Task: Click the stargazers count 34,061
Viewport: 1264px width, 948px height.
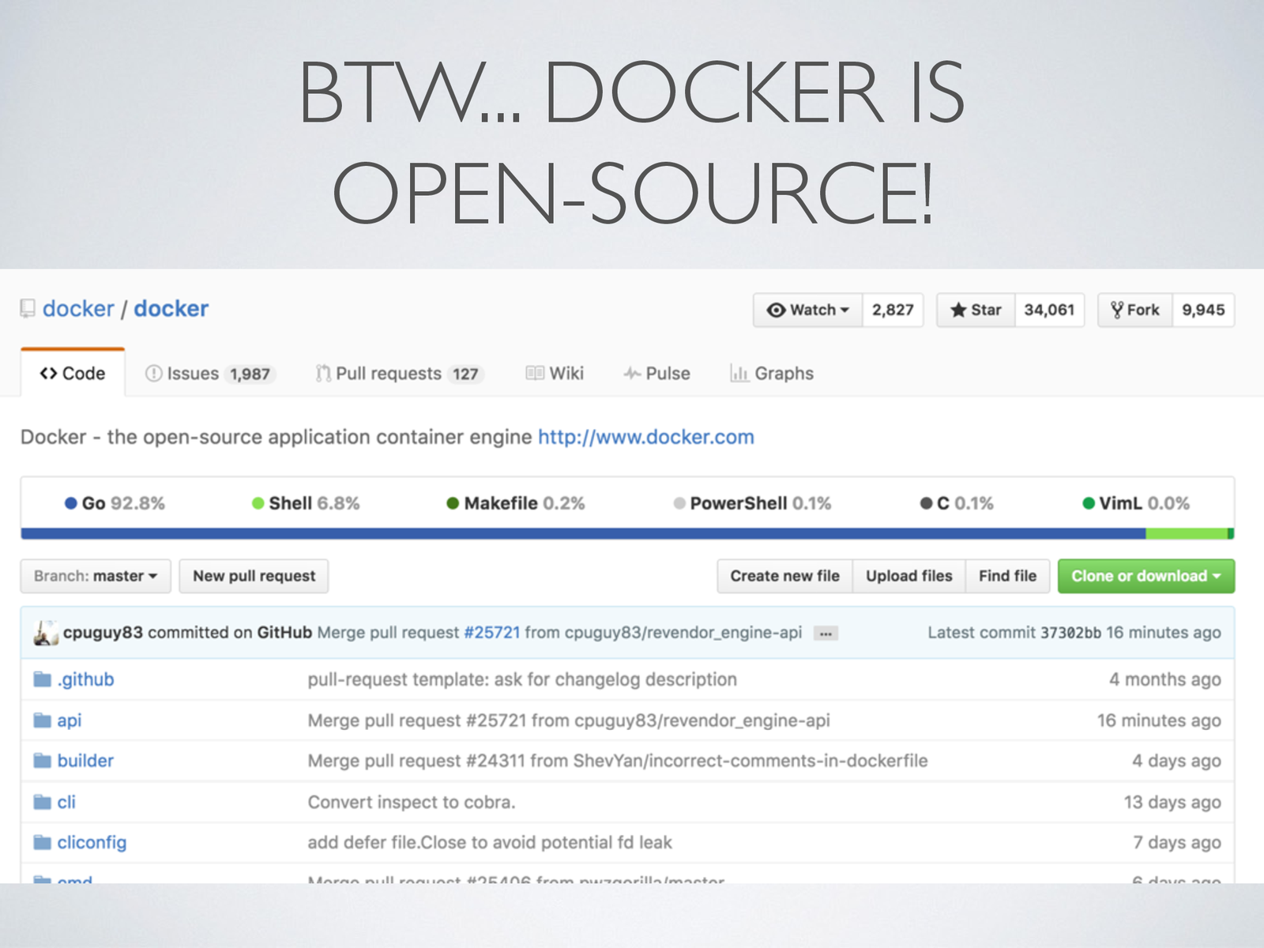Action: coord(1049,310)
